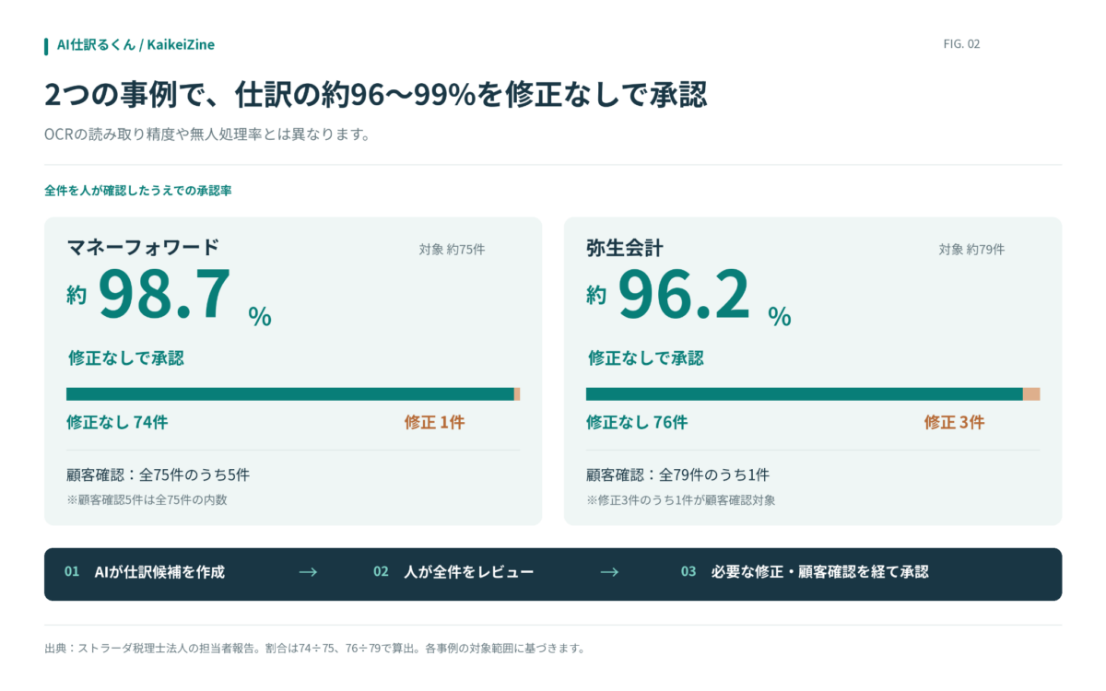Click '修正なしで承認' in the マネーフォワード card

point(125,357)
